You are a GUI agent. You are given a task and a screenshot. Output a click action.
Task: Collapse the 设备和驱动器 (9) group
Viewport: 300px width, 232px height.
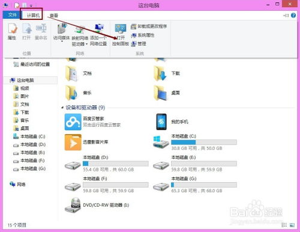click(x=62, y=108)
